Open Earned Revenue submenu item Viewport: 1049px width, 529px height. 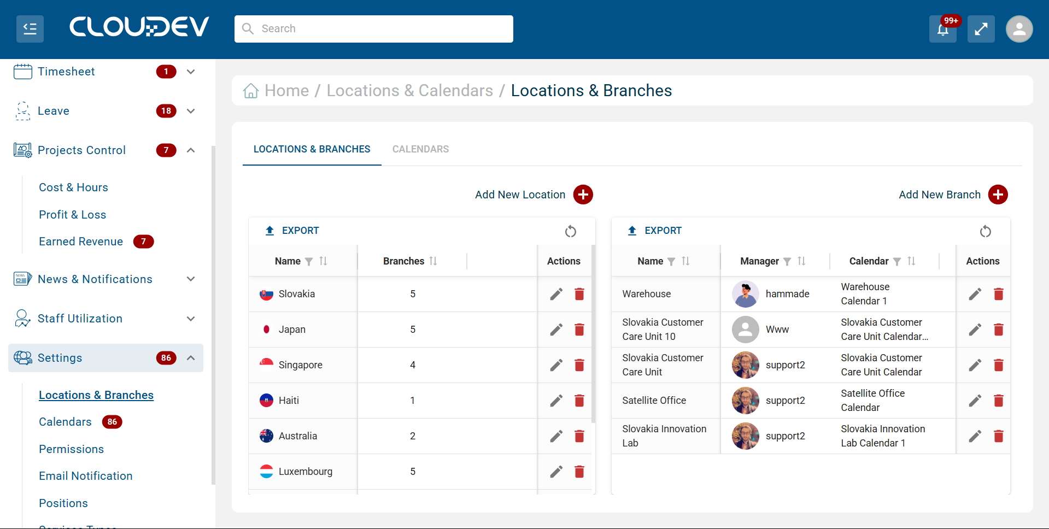[x=81, y=242]
